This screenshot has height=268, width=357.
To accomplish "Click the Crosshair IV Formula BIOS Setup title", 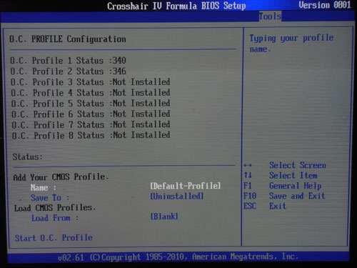I will point(176,6).
